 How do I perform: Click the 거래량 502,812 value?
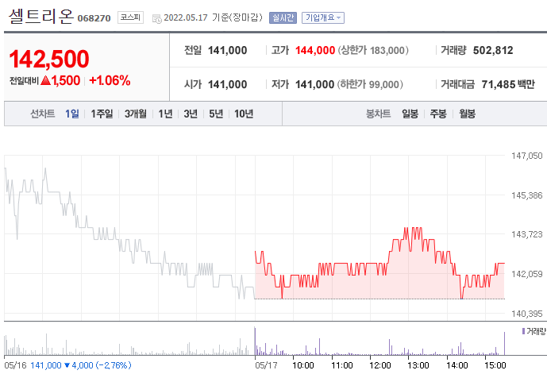(x=493, y=51)
